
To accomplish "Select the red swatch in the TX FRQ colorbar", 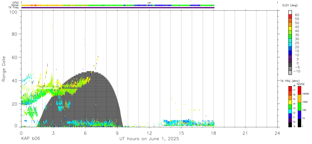I will (x=290, y=88).
